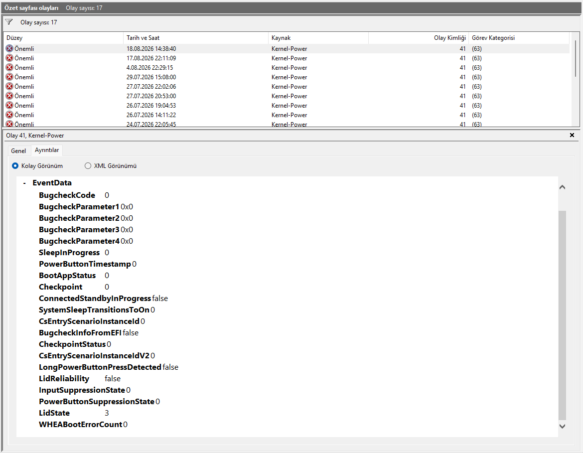Sort by the Kaynak column header
The height and width of the screenshot is (453, 583).
coord(318,38)
